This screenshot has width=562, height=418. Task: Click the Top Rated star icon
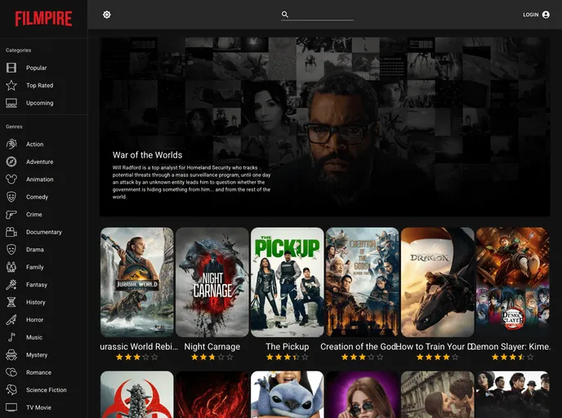coord(11,85)
